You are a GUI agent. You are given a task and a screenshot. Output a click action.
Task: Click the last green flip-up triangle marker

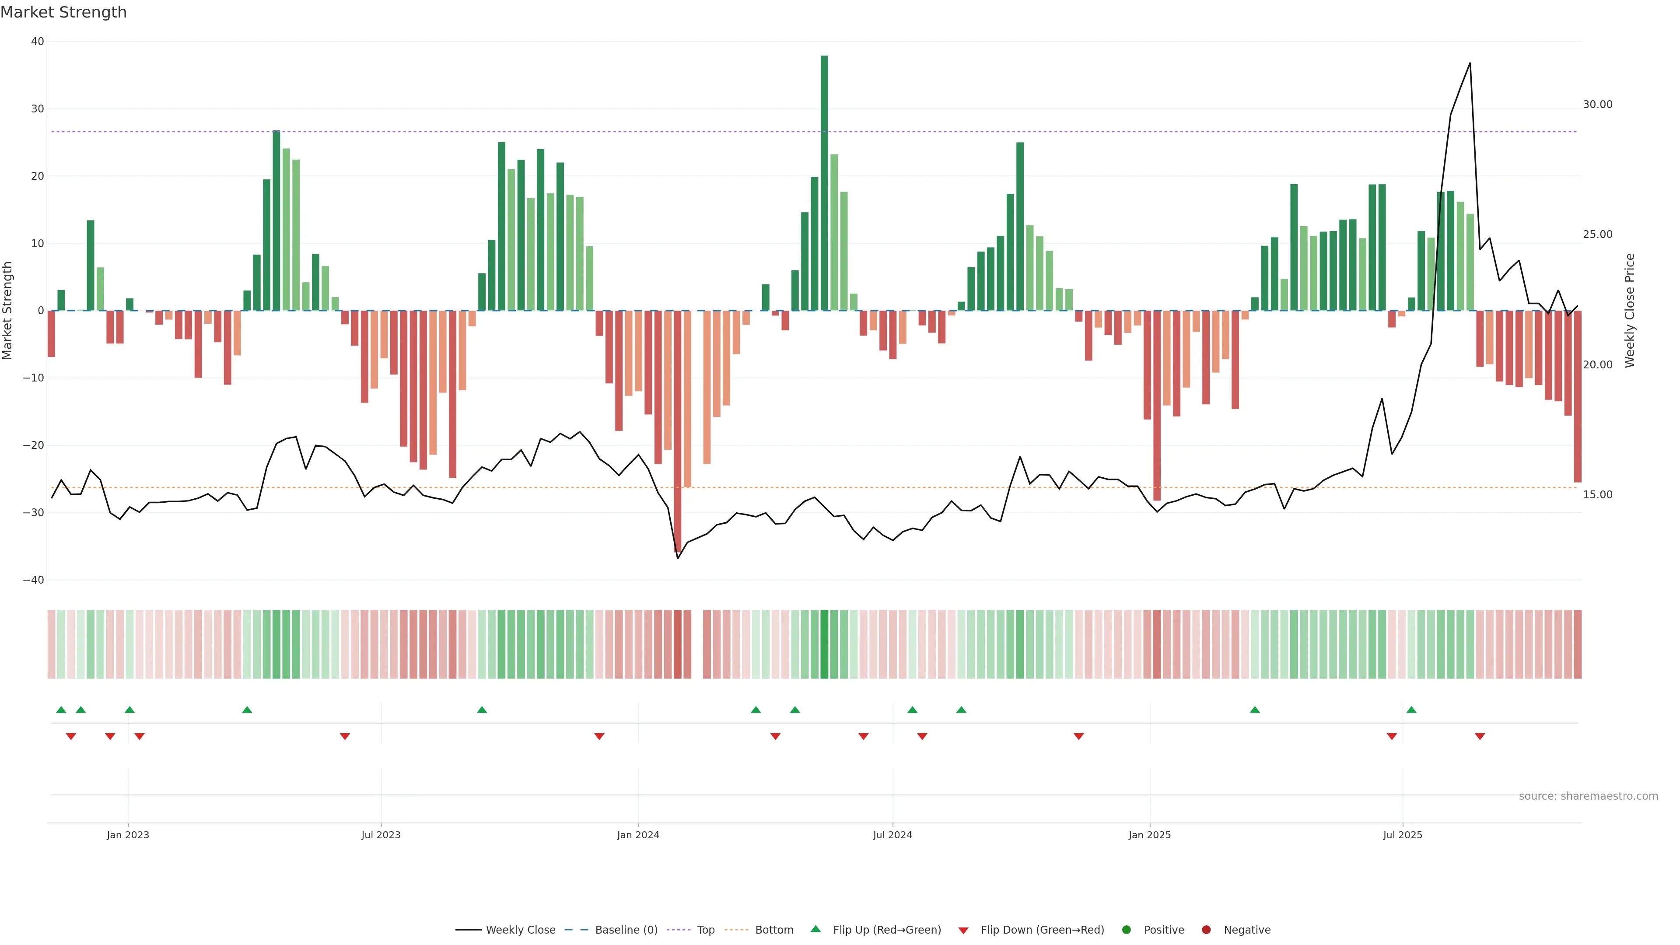pyautogui.click(x=1411, y=710)
